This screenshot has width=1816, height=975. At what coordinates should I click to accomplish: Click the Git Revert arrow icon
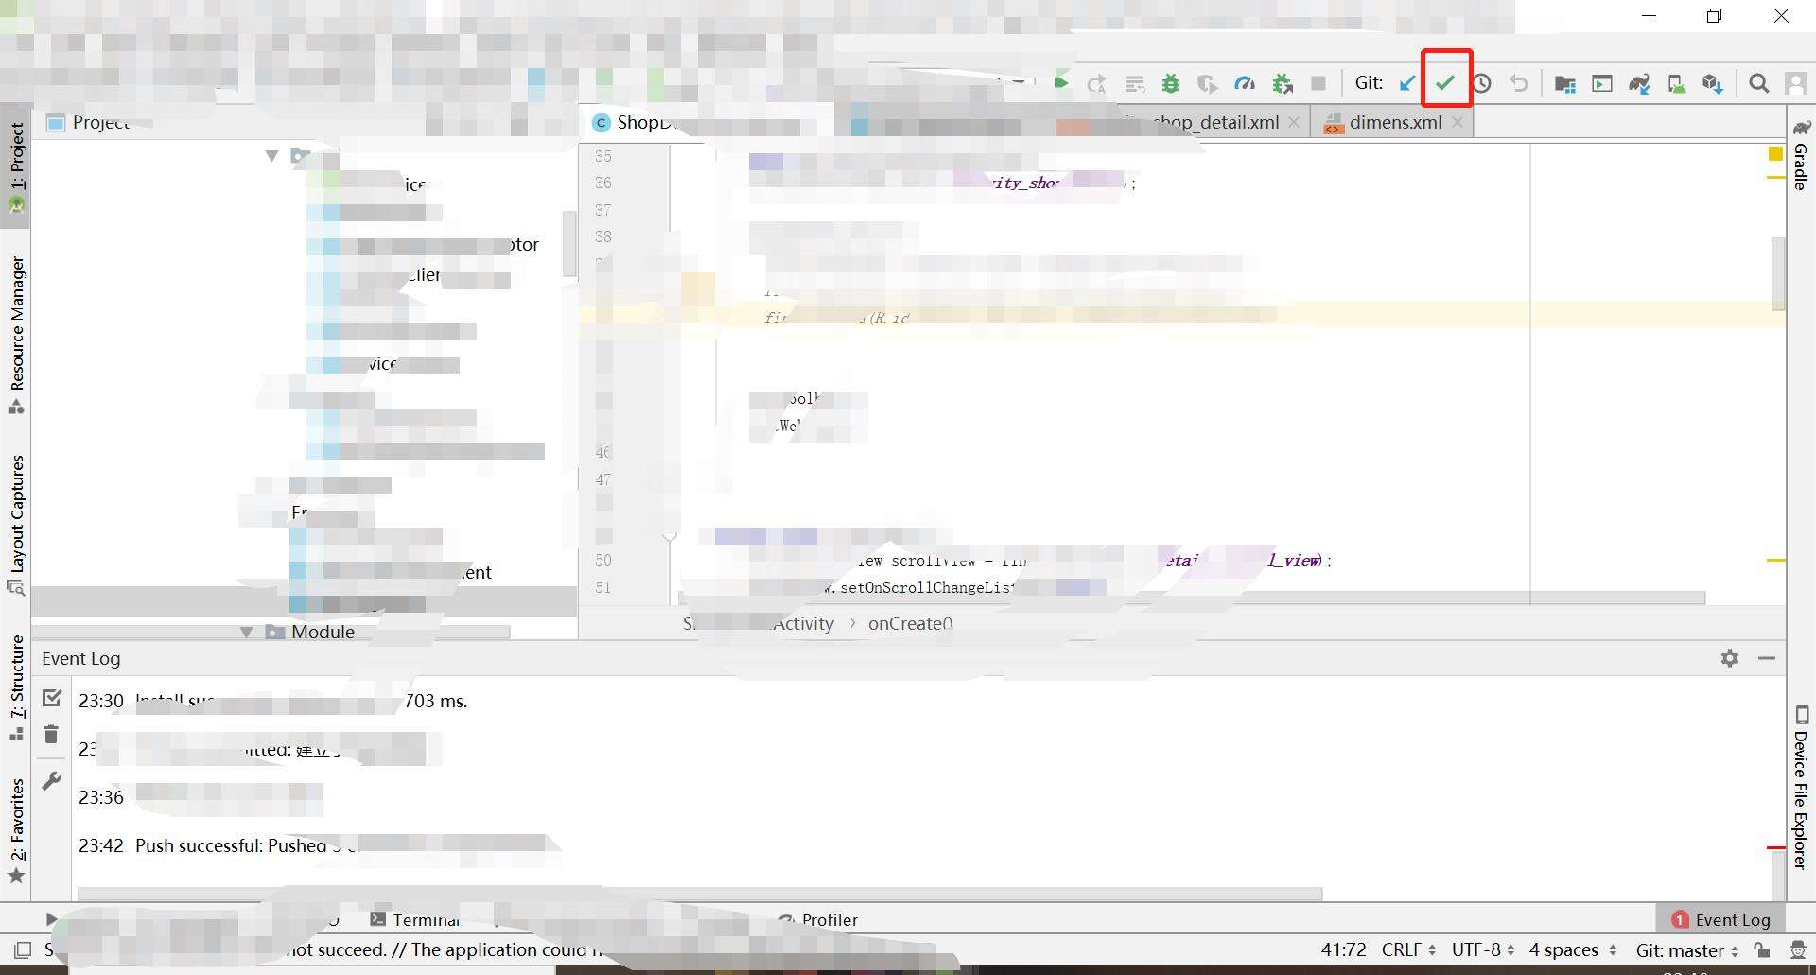pyautogui.click(x=1519, y=83)
